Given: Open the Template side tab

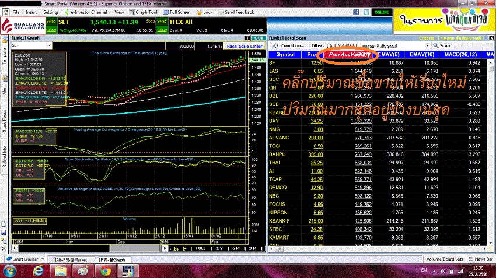Looking at the screenshot, I should click(x=4, y=56).
